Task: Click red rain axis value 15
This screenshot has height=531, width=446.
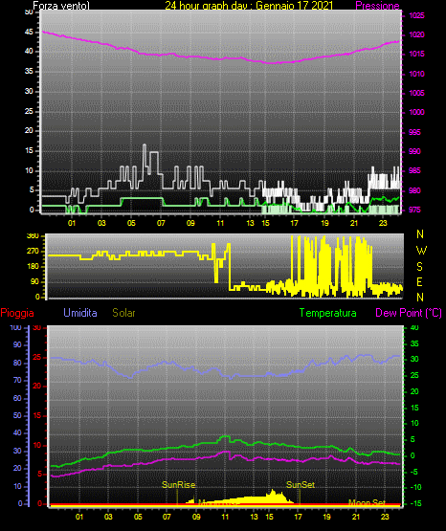Action: point(37,415)
